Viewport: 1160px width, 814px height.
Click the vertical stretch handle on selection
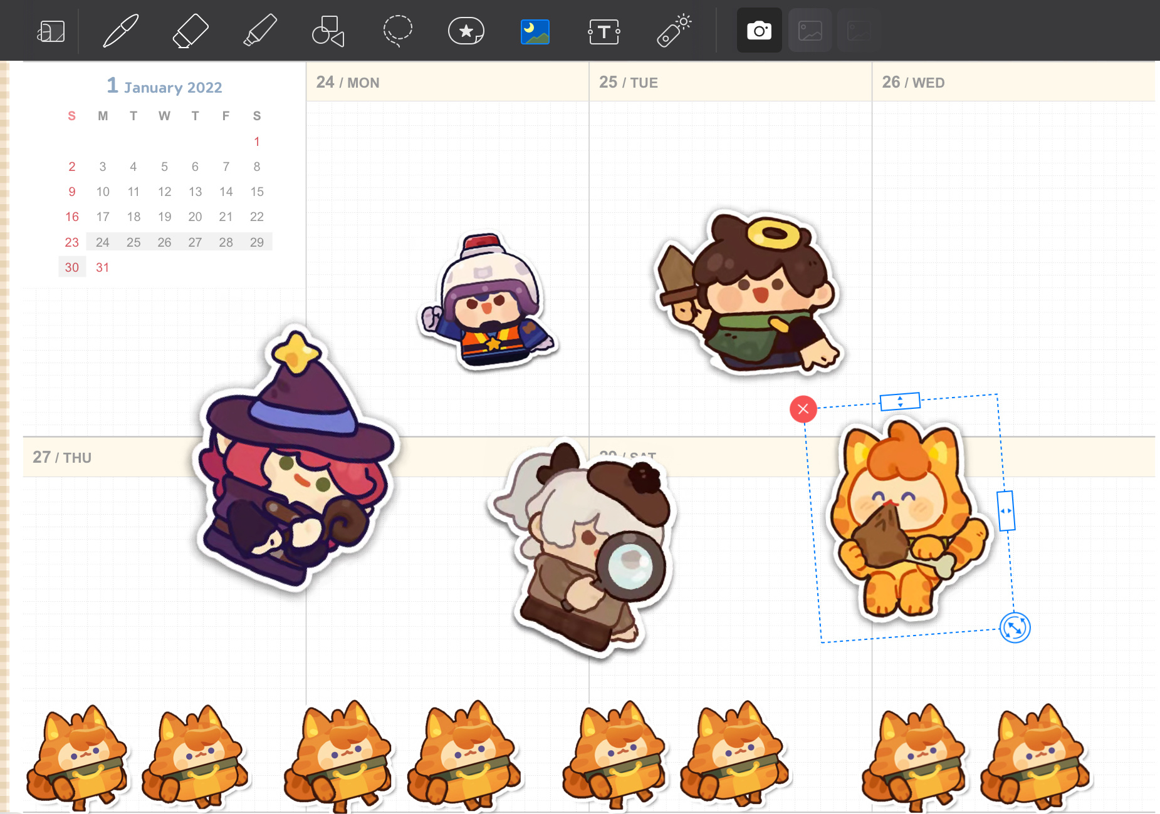(900, 401)
